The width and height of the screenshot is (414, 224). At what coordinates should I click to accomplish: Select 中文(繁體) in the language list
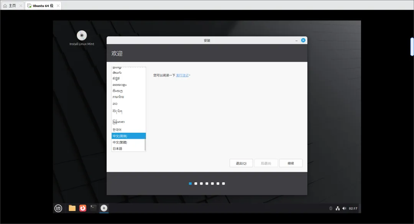click(x=128, y=142)
